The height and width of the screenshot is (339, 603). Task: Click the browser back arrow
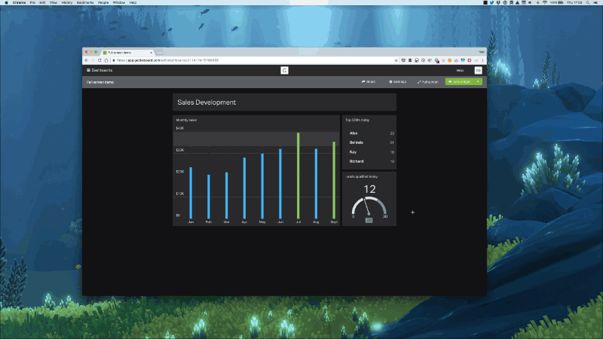pyautogui.click(x=87, y=60)
